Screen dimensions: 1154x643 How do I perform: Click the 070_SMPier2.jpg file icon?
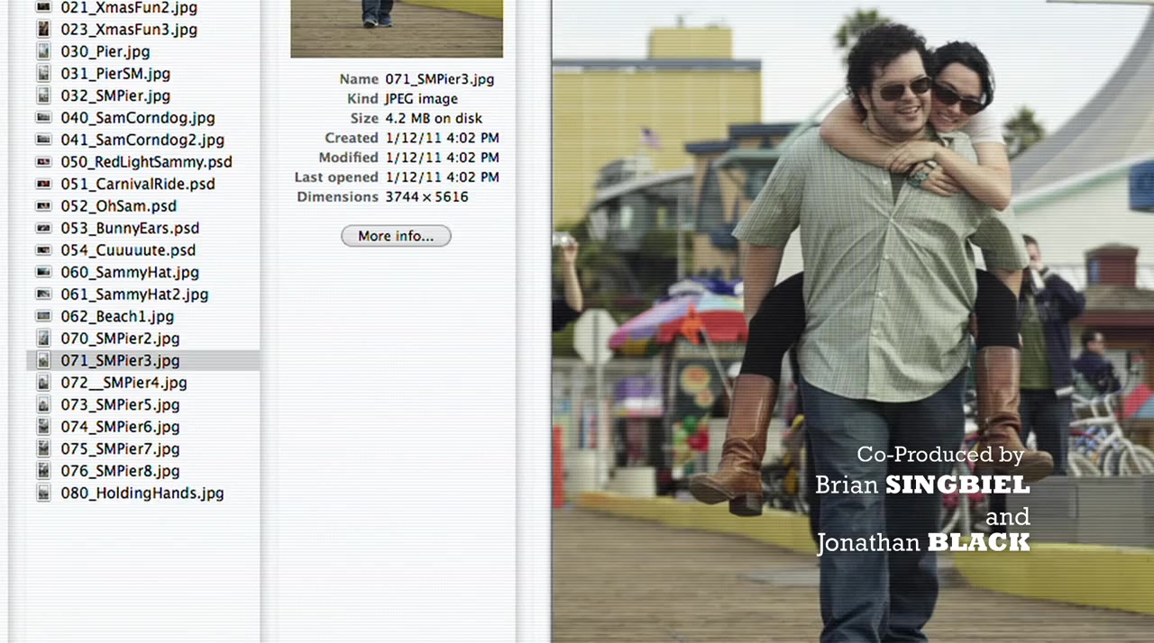tap(42, 339)
